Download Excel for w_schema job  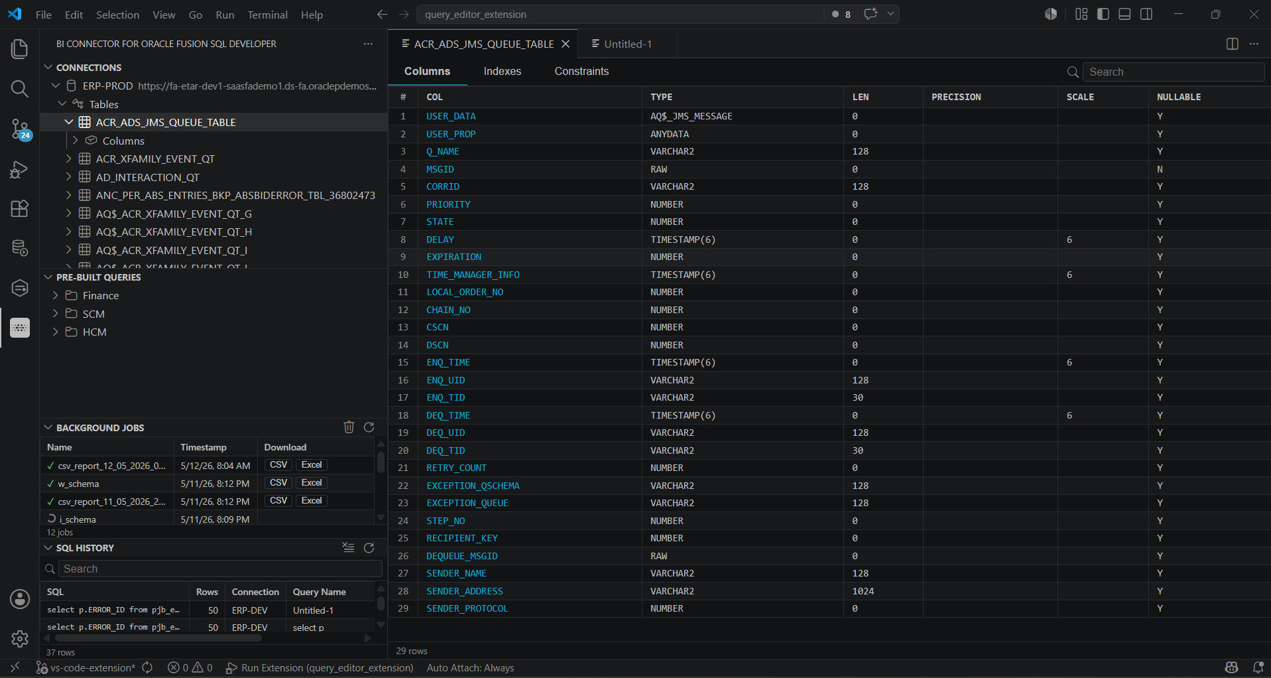[x=312, y=483]
